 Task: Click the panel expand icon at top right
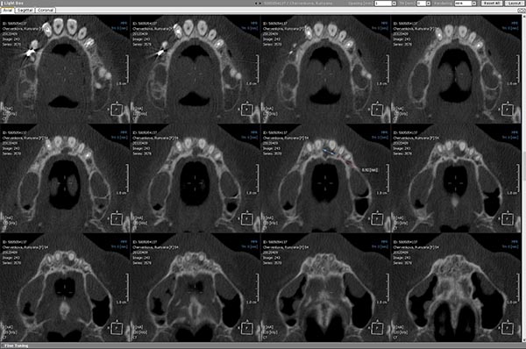[x=522, y=11]
